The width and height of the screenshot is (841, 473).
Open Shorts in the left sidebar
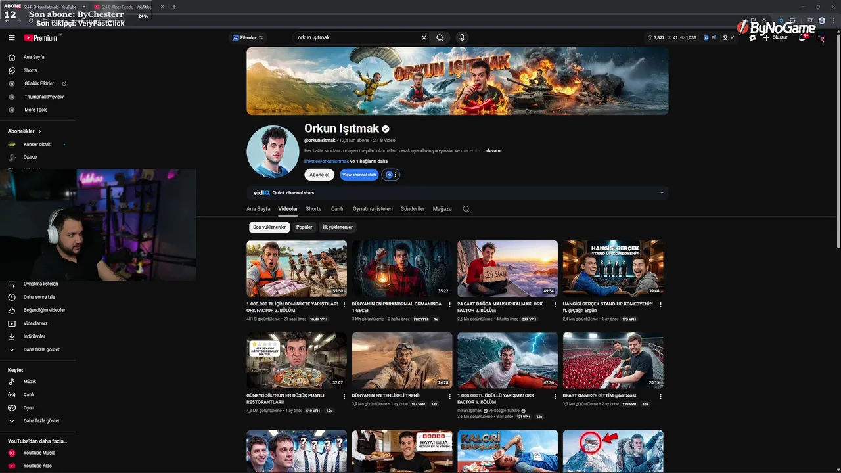(30, 70)
